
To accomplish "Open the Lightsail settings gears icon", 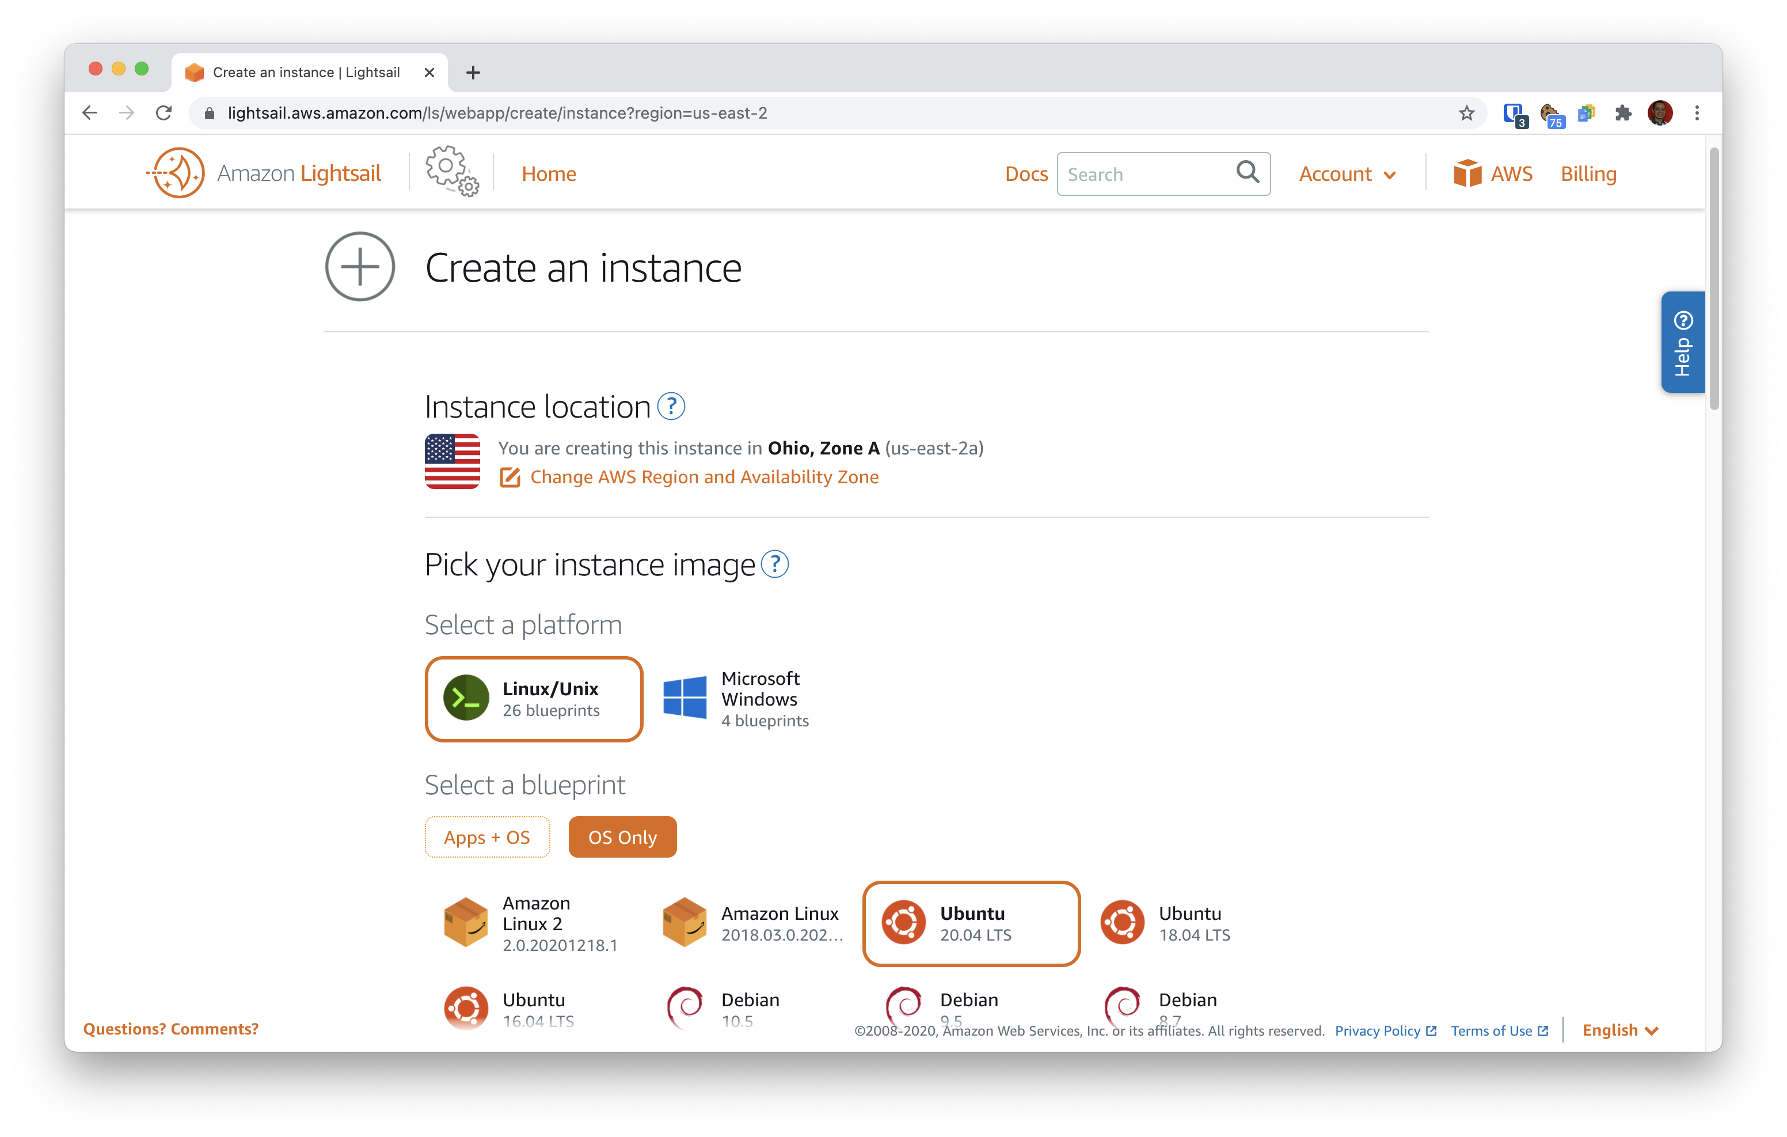I will (x=451, y=172).
